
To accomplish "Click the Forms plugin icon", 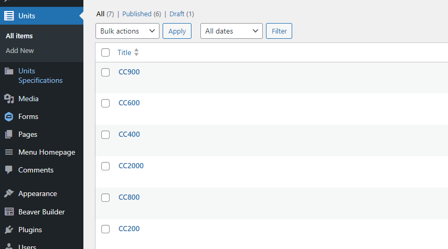I will pos(9,116).
